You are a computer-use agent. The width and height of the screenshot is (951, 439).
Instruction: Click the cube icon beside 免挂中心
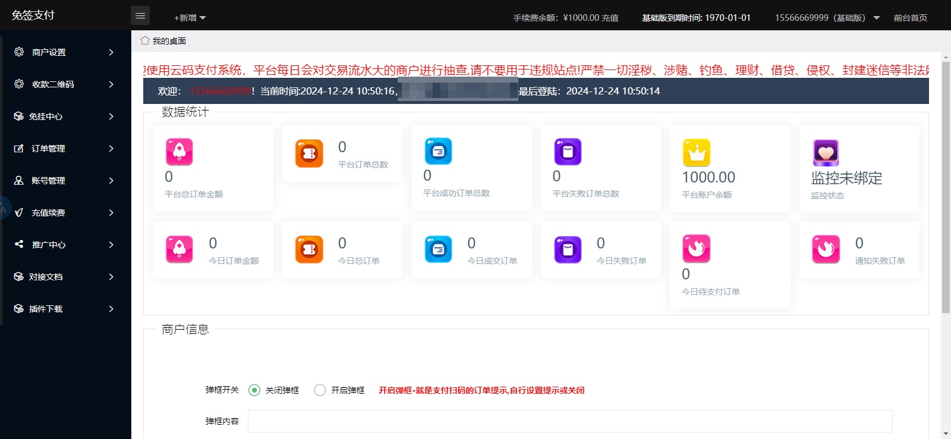click(19, 116)
